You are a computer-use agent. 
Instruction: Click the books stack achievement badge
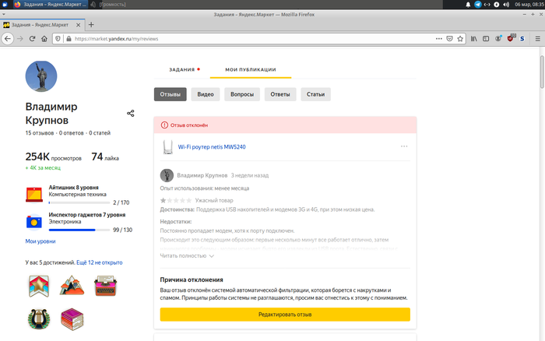tap(72, 319)
